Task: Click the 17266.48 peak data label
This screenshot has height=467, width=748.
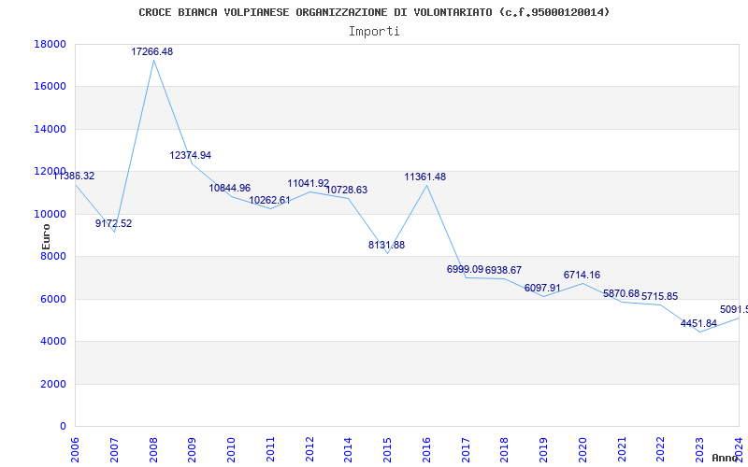Action: click(x=151, y=52)
